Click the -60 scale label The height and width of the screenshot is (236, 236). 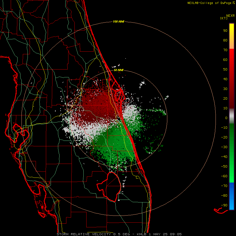224,176
